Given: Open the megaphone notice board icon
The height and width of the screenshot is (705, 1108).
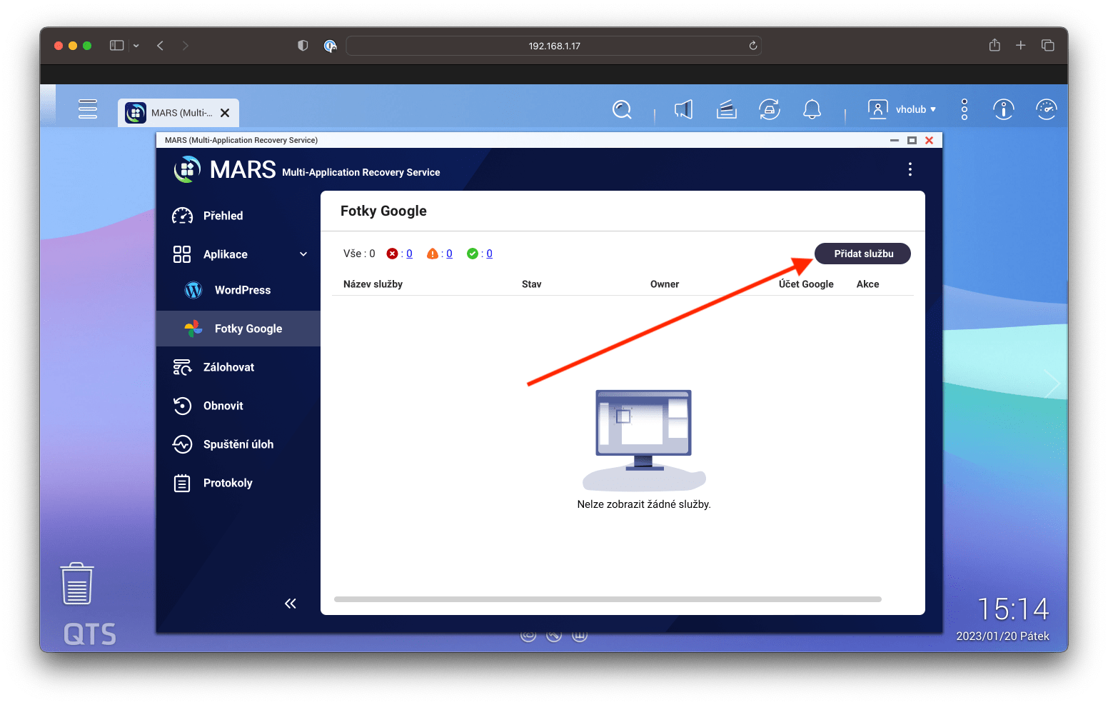Looking at the screenshot, I should (x=683, y=109).
